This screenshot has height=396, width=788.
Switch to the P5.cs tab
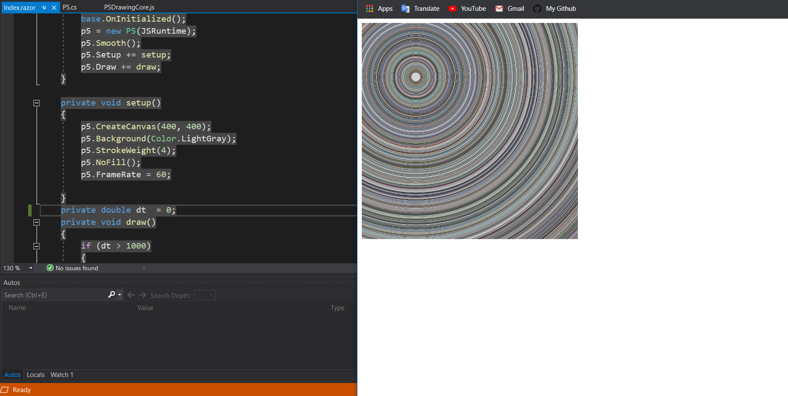(69, 7)
